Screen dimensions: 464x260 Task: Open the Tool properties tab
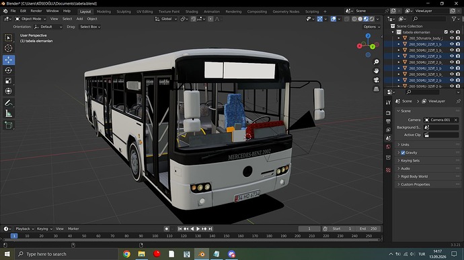388,103
